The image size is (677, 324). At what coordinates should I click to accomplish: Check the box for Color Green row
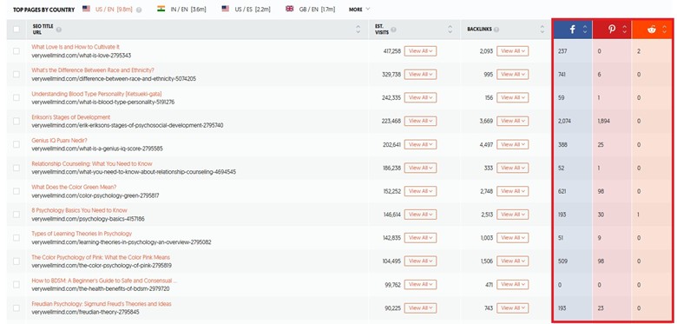tap(16, 191)
